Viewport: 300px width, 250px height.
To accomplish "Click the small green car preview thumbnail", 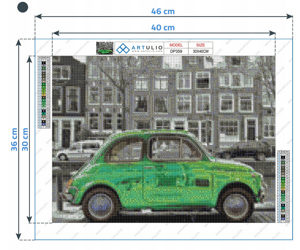I will point(105,48).
